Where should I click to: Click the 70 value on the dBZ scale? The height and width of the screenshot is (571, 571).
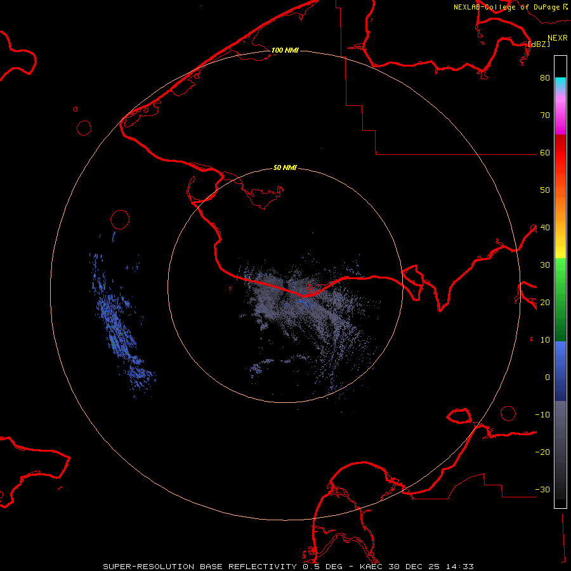click(545, 115)
